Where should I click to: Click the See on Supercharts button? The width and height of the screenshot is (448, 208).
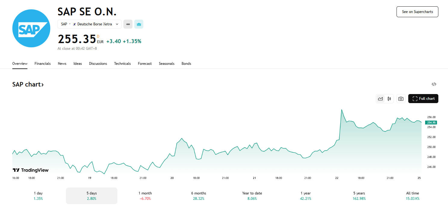click(417, 12)
